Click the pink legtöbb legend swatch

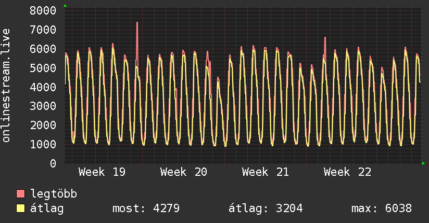[20, 193]
